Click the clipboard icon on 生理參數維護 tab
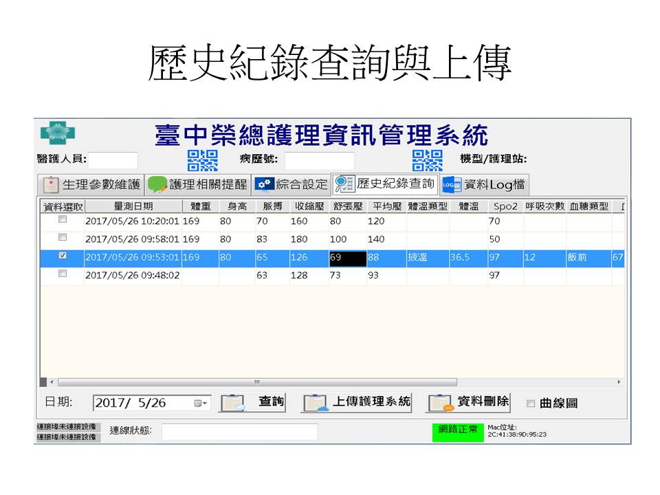The image size is (660, 495). click(x=50, y=185)
